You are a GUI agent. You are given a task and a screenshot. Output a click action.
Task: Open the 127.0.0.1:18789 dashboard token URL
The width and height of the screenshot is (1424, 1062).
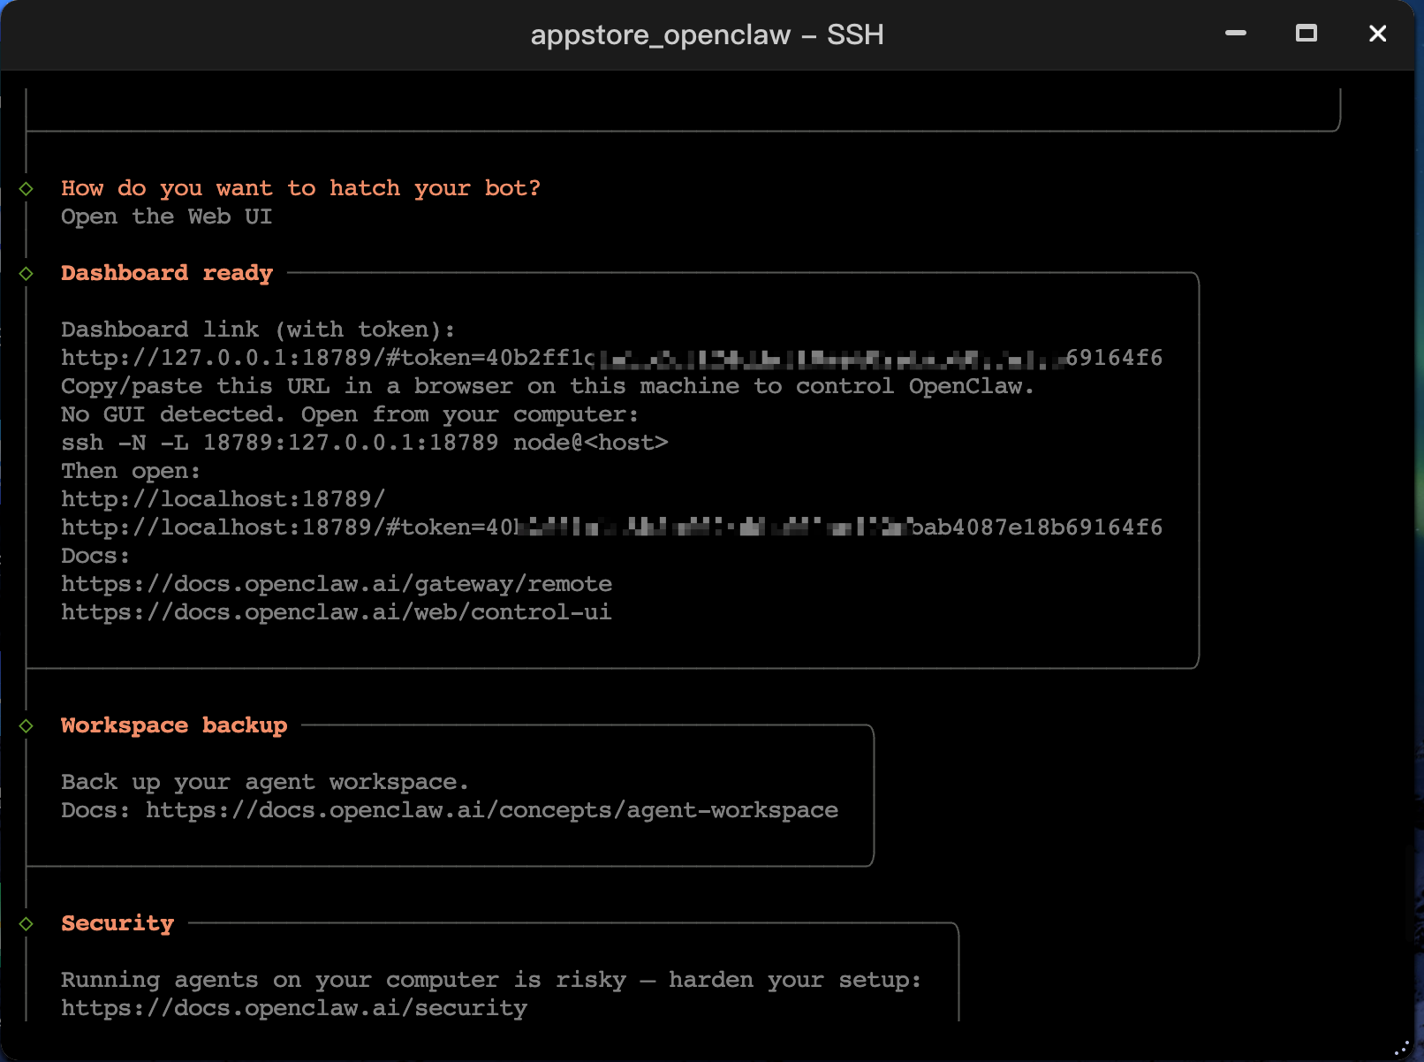[x=610, y=358]
